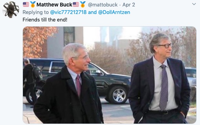Open the @DollArntzen mention link
The height and width of the screenshot is (125, 200).
[x=114, y=12]
